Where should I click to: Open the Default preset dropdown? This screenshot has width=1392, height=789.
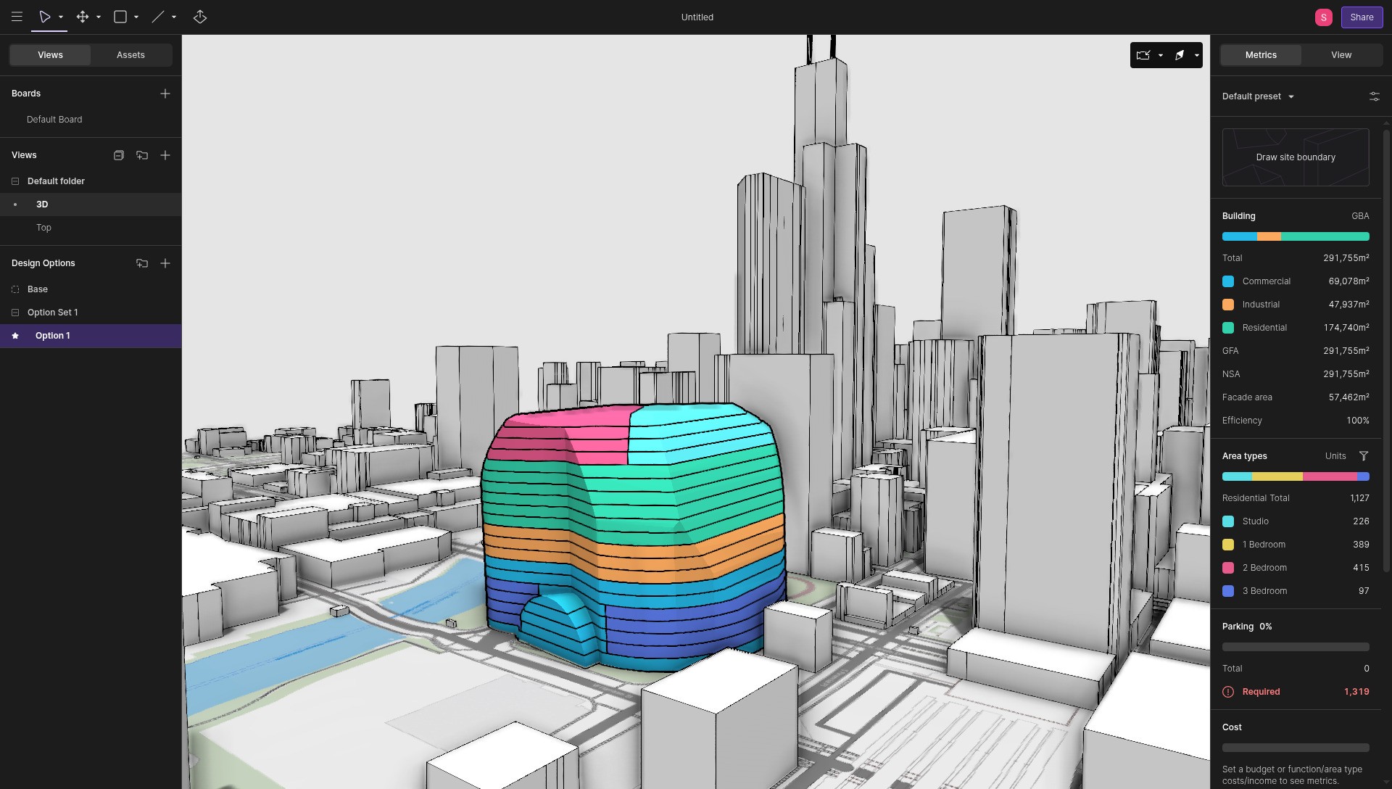click(1257, 96)
